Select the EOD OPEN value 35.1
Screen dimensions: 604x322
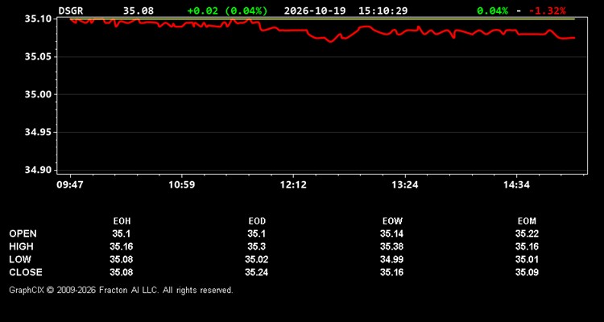257,233
